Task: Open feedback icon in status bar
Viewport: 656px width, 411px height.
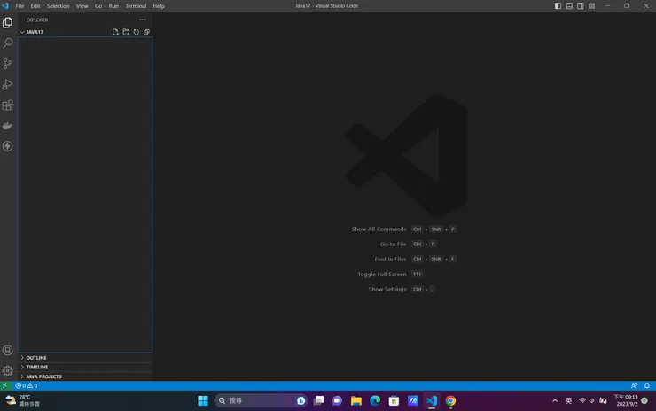Action: tap(634, 385)
